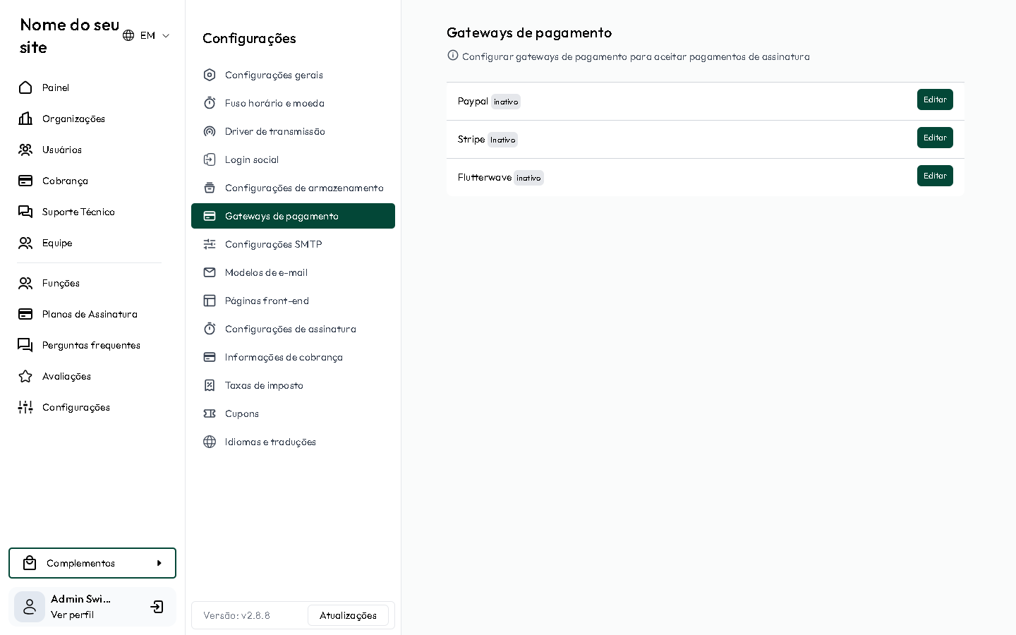Open the Ver perfil link
This screenshot has height=635, width=1016.
pos(72,615)
